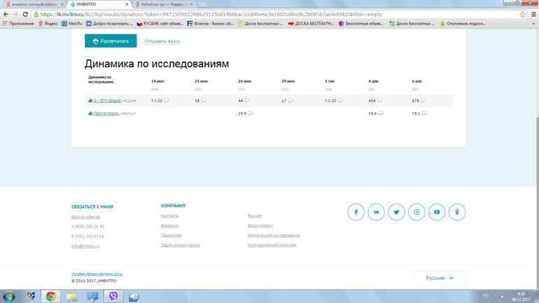Open the Instagram social icon
The width and height of the screenshot is (539, 303).
click(x=417, y=212)
